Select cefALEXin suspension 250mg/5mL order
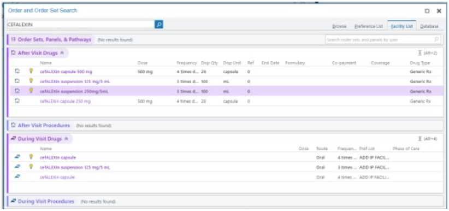 pos(74,91)
